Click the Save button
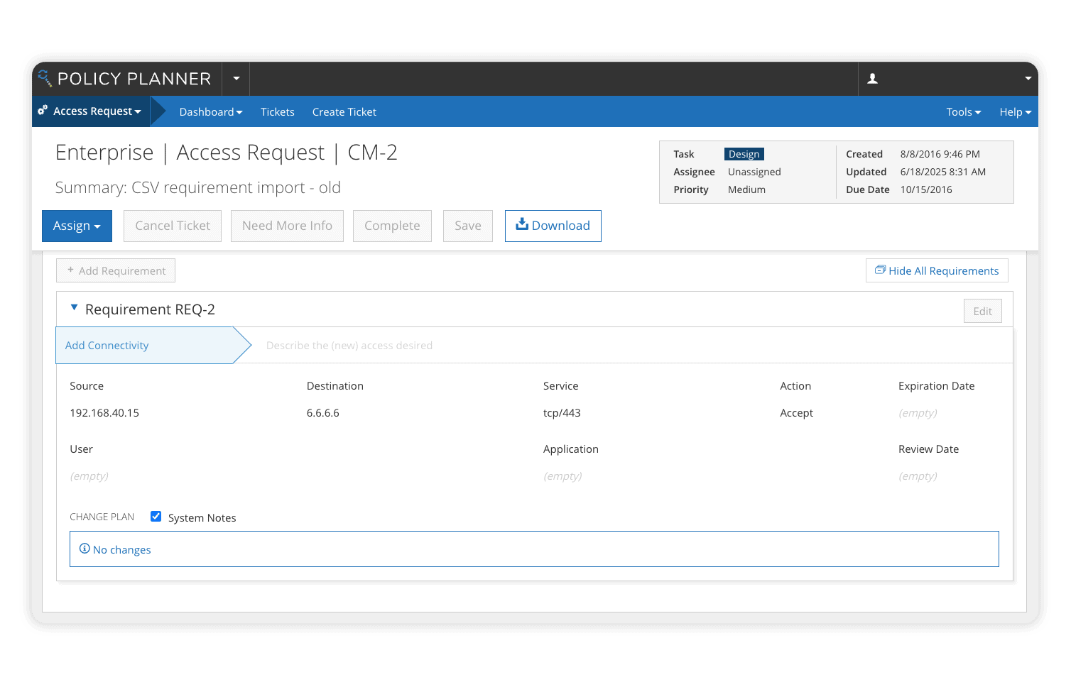 [x=468, y=226]
